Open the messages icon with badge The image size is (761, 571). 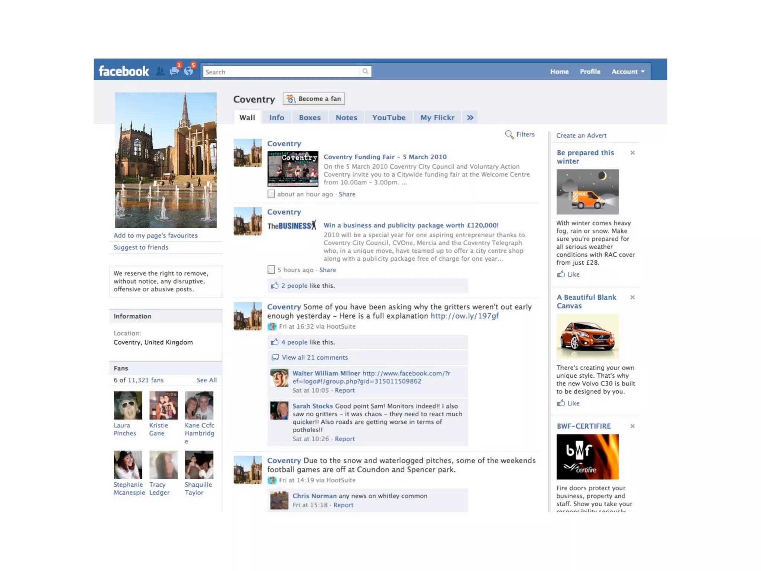174,71
